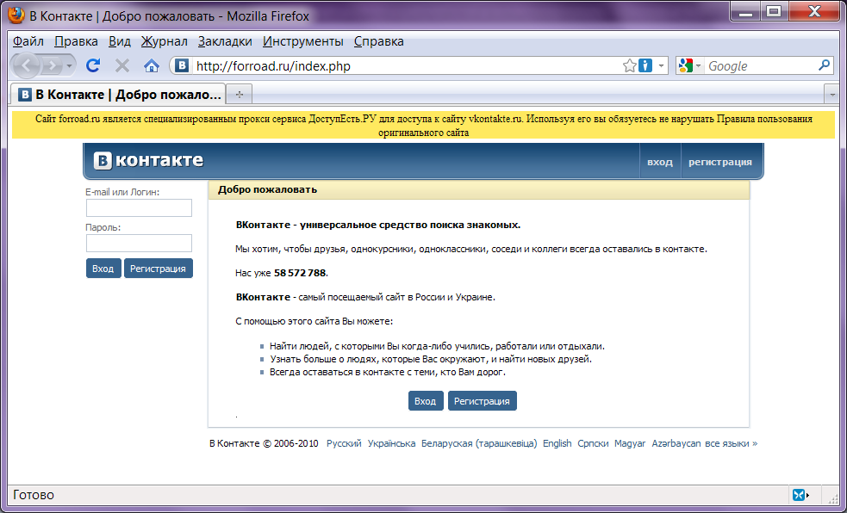847x513 pixels.
Task: Open the Журнал menu
Action: click(x=165, y=41)
